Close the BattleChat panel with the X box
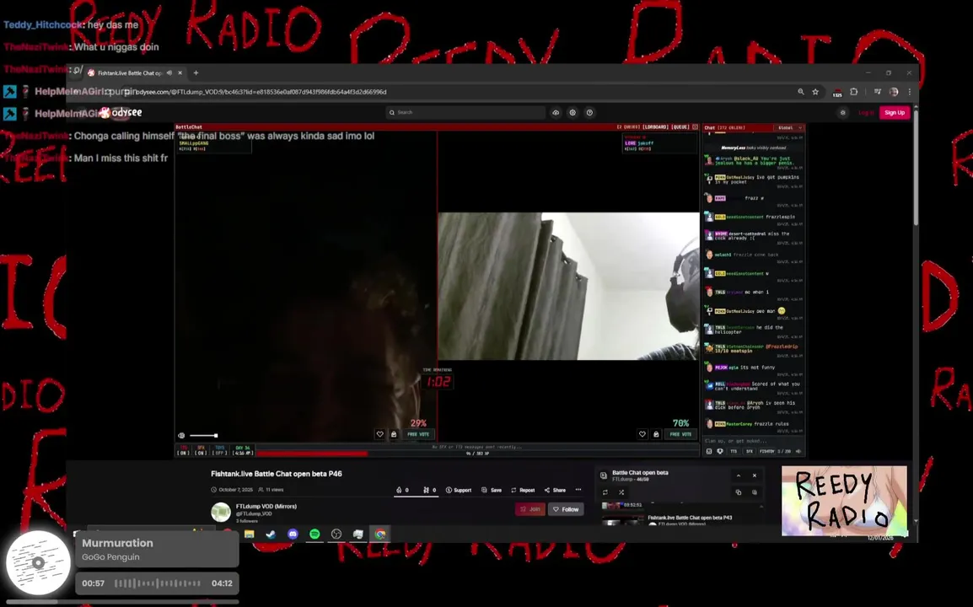The height and width of the screenshot is (607, 973). click(x=695, y=127)
